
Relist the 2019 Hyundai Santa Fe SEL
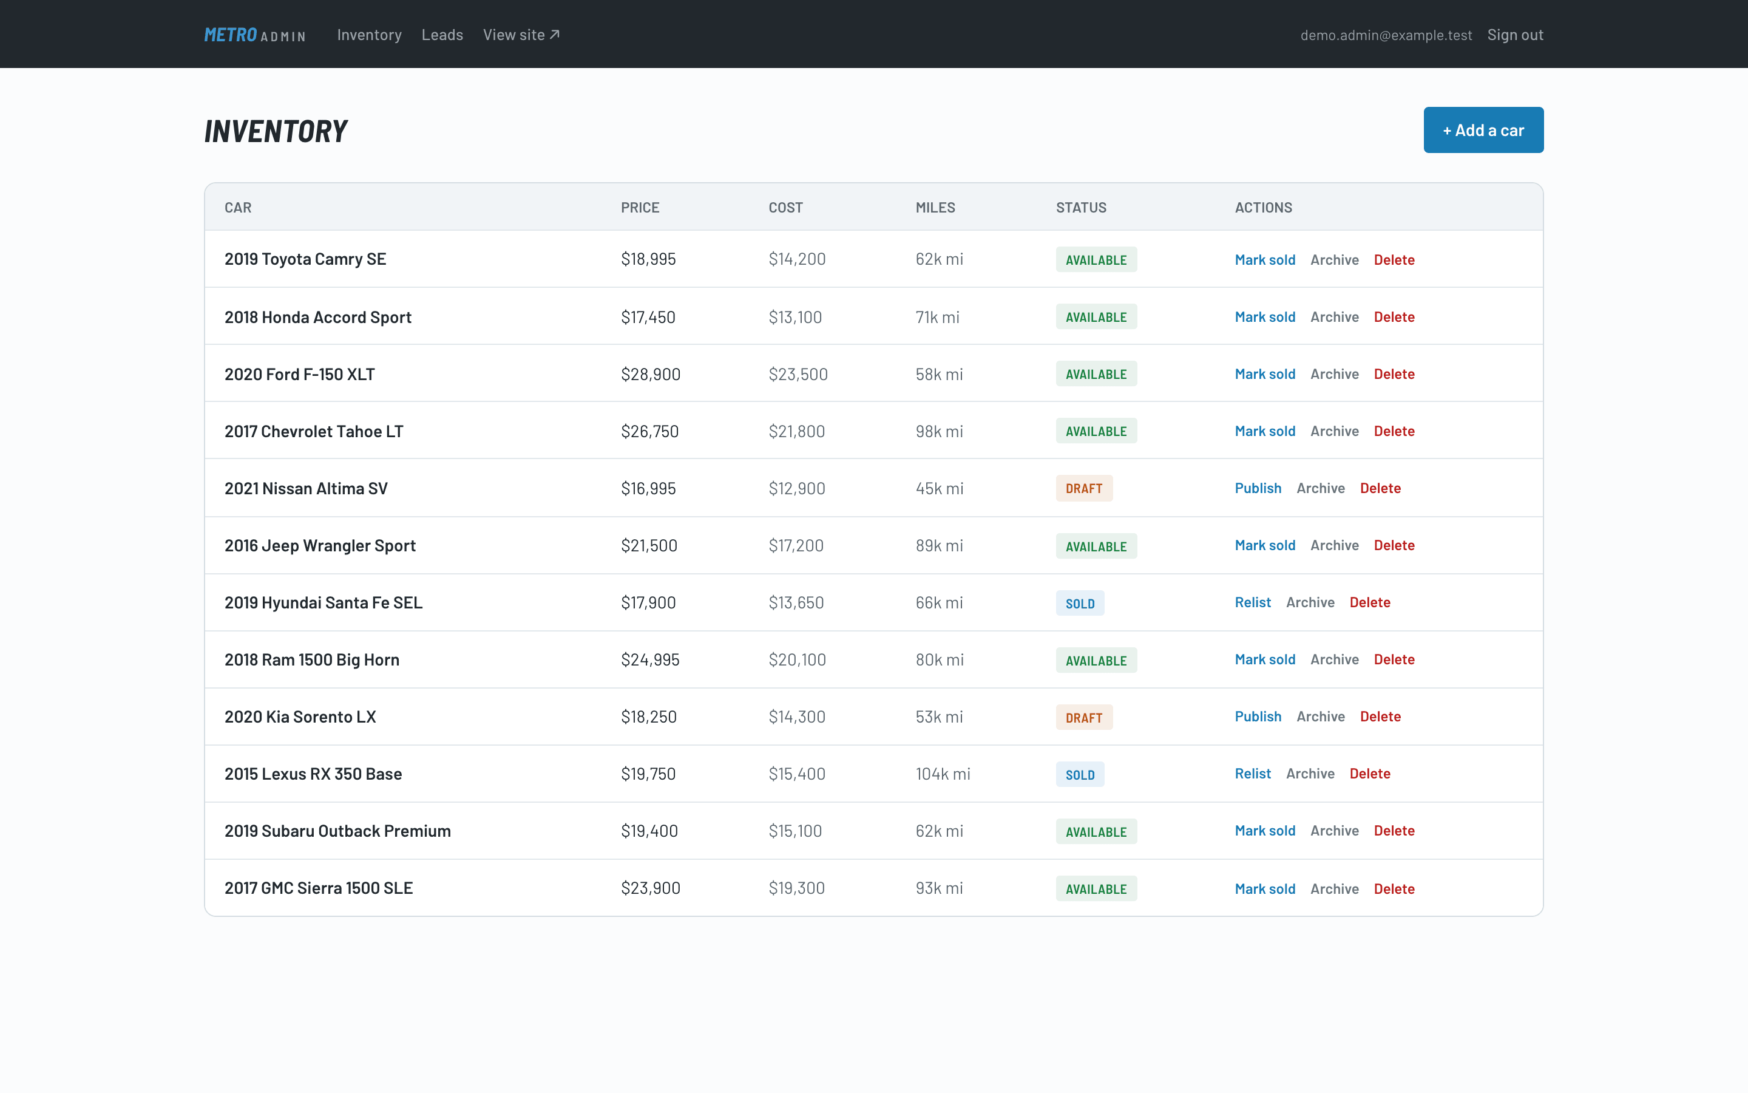1253,602
